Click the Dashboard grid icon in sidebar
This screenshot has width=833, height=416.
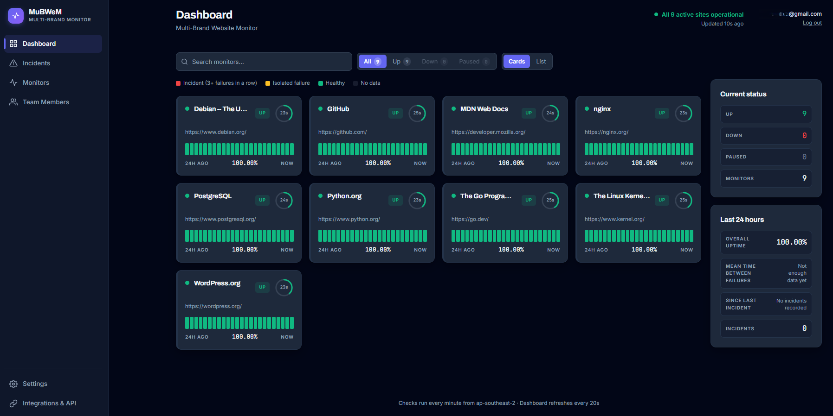13,44
